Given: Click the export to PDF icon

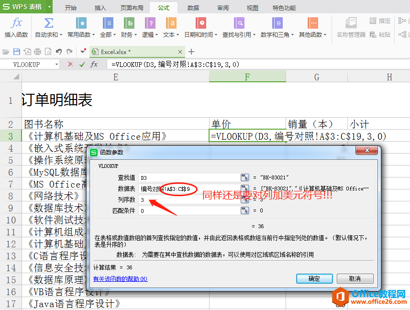Looking at the screenshot, I should point(27,52).
